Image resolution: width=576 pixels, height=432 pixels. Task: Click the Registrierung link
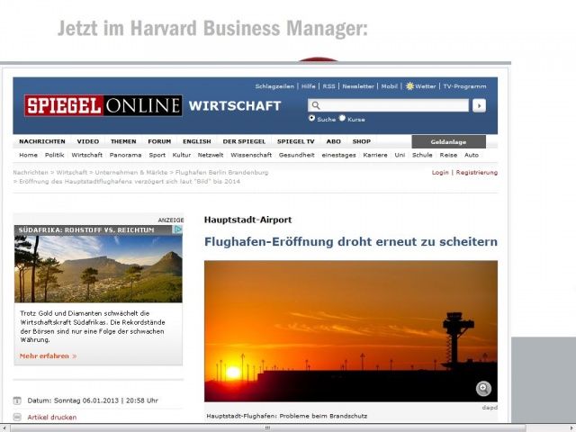(x=477, y=172)
